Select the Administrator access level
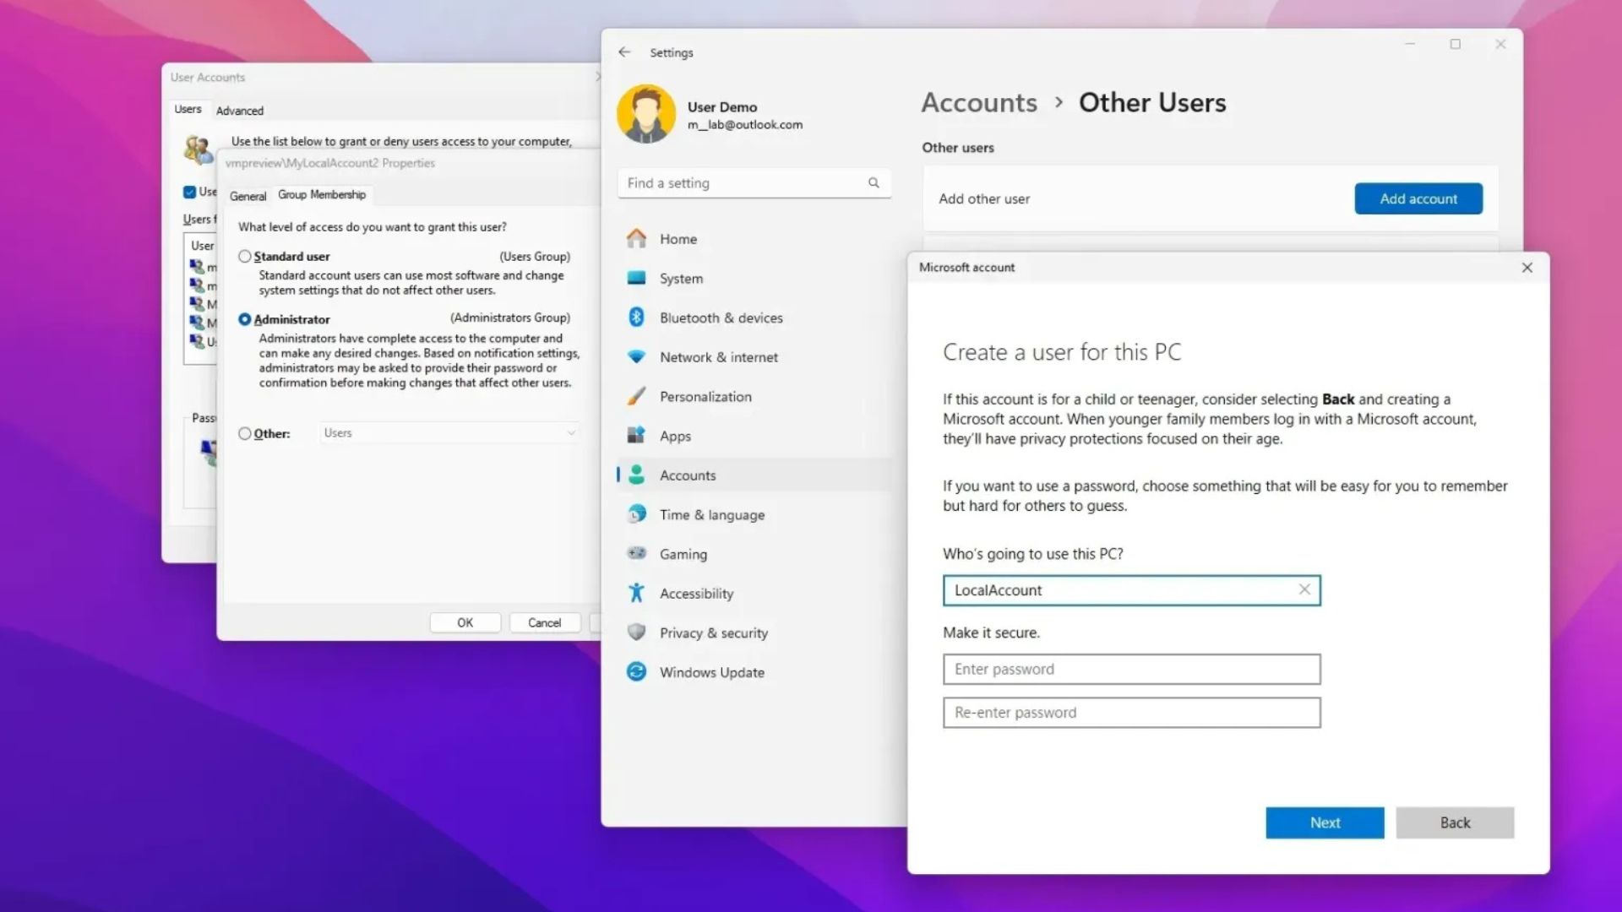 [245, 319]
